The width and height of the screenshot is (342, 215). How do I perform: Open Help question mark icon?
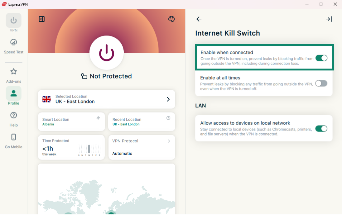[x=14, y=119]
